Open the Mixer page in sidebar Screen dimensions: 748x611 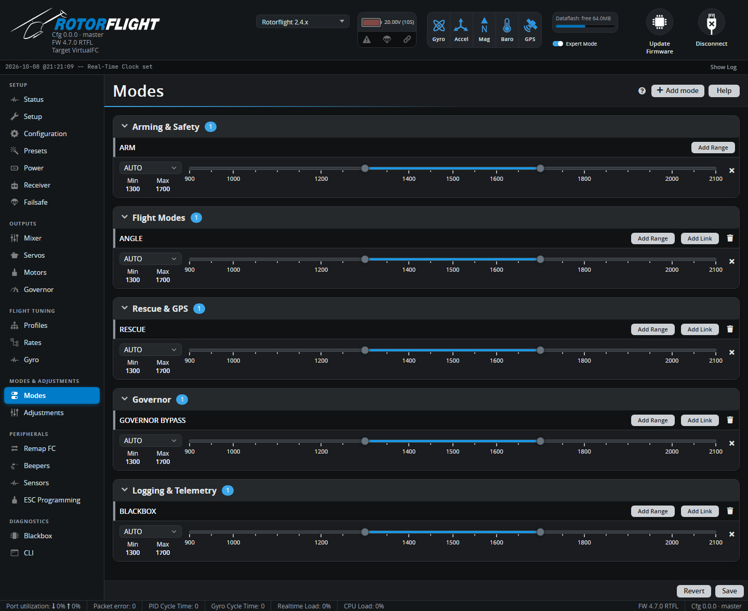(x=52, y=238)
